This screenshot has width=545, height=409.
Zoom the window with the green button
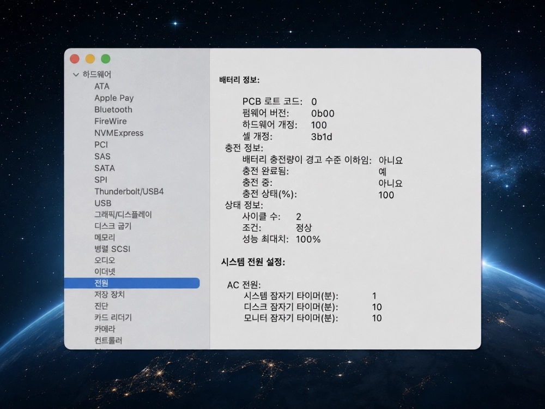coord(106,59)
